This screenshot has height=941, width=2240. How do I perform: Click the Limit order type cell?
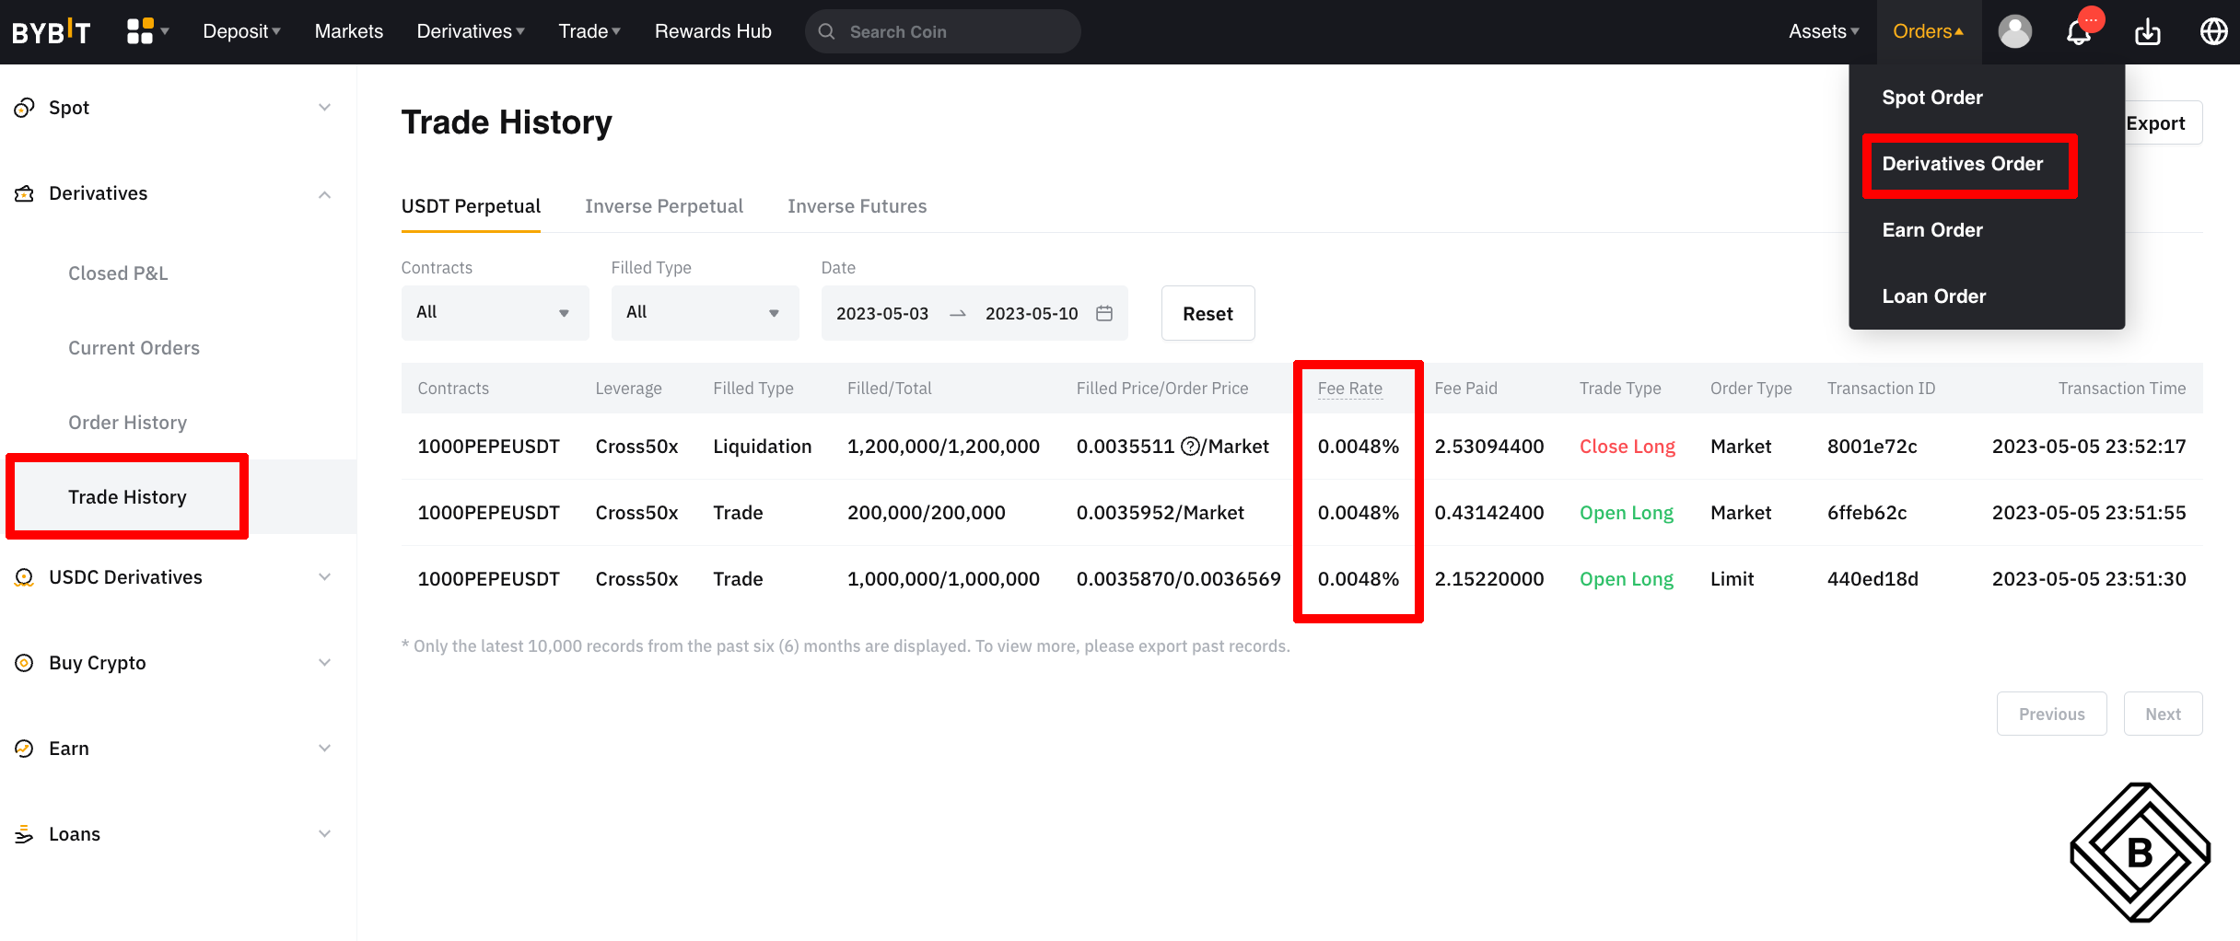(1732, 579)
